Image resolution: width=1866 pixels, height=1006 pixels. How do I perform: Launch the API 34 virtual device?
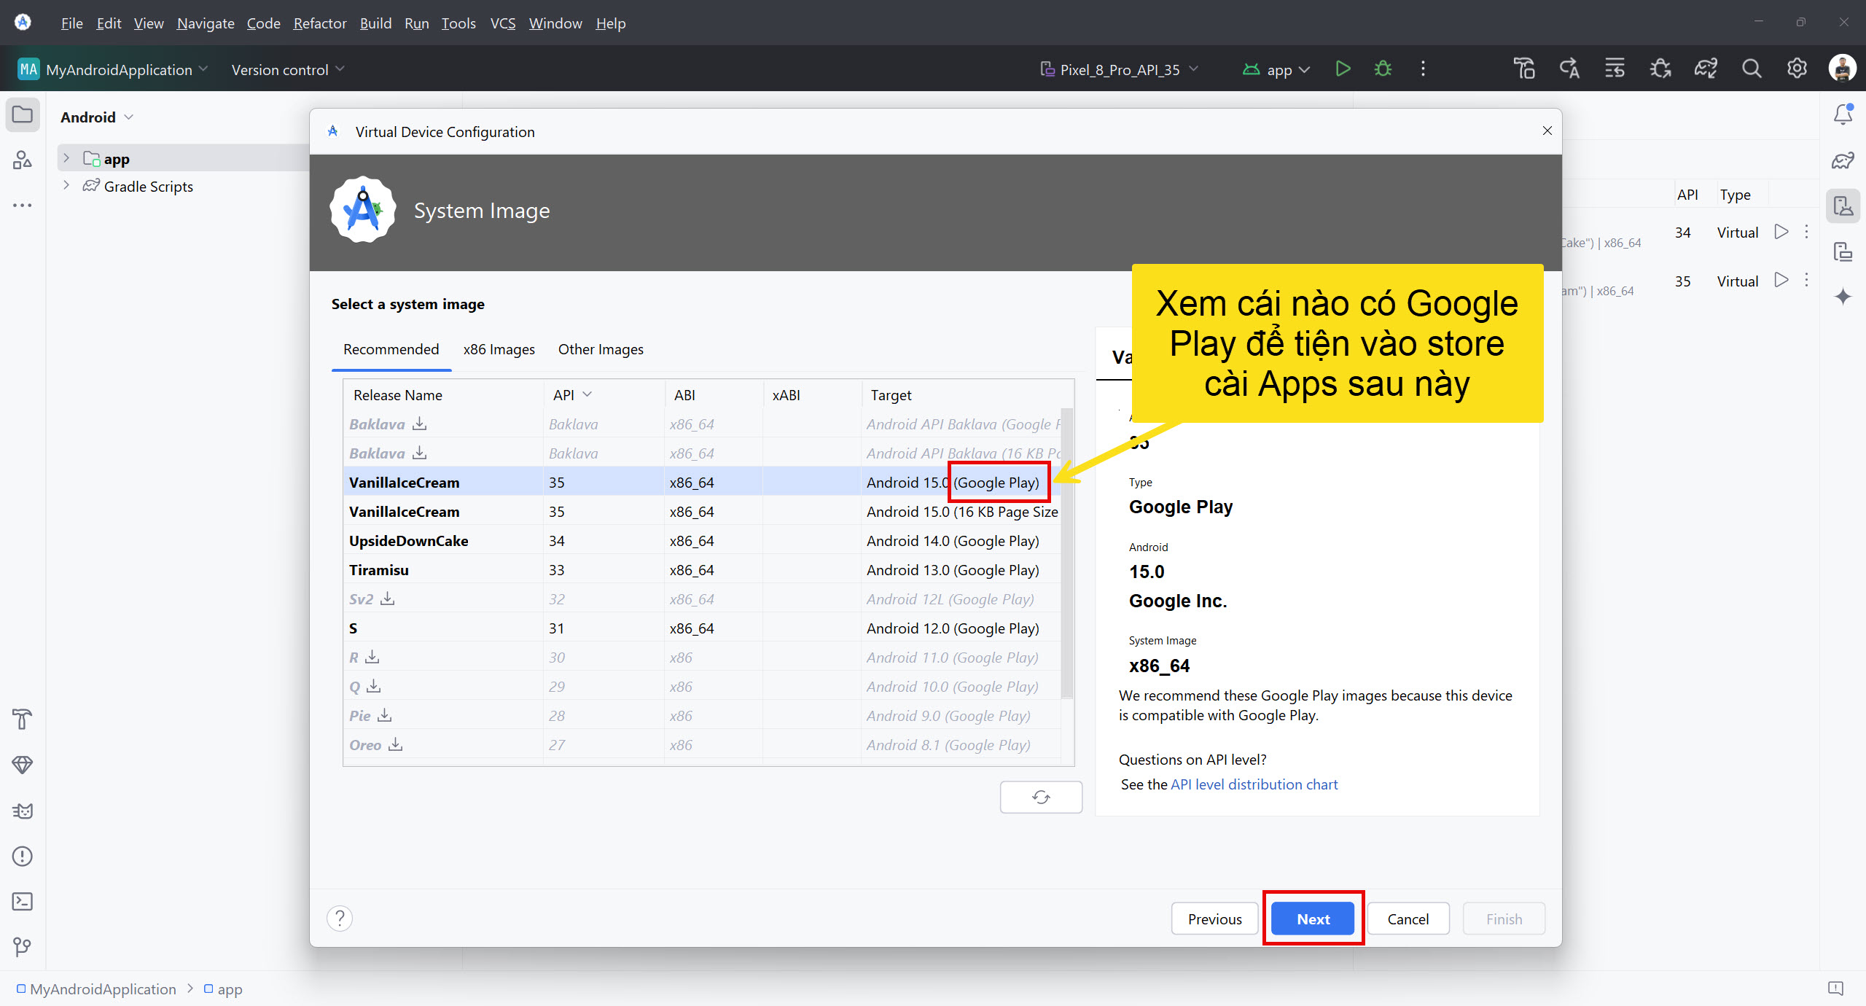(1781, 232)
